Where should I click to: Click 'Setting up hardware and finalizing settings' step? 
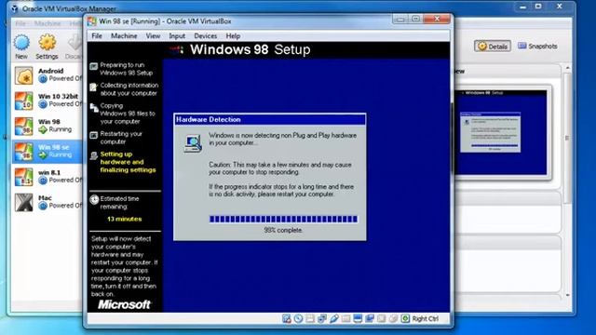click(x=128, y=162)
